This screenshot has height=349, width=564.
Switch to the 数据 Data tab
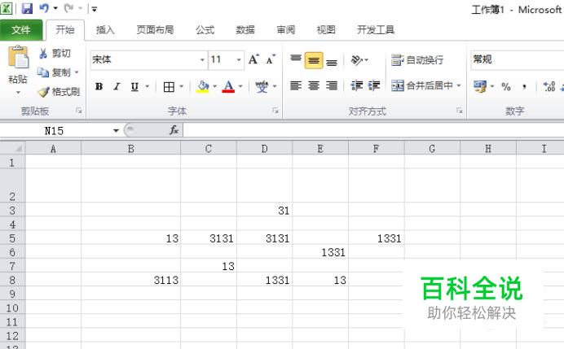coord(245,30)
